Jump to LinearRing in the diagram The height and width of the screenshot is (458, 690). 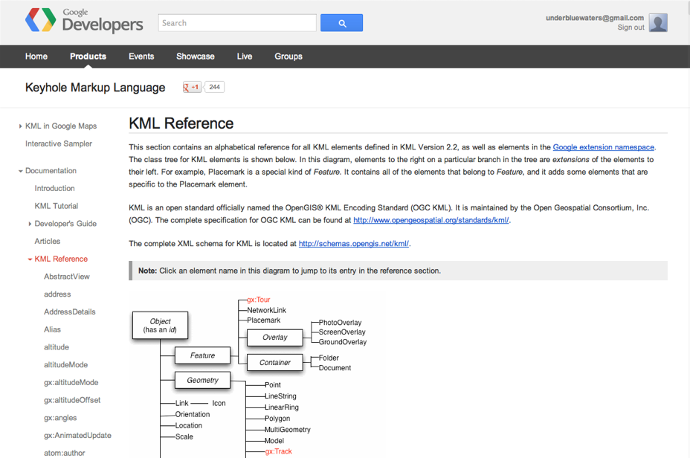(x=282, y=407)
